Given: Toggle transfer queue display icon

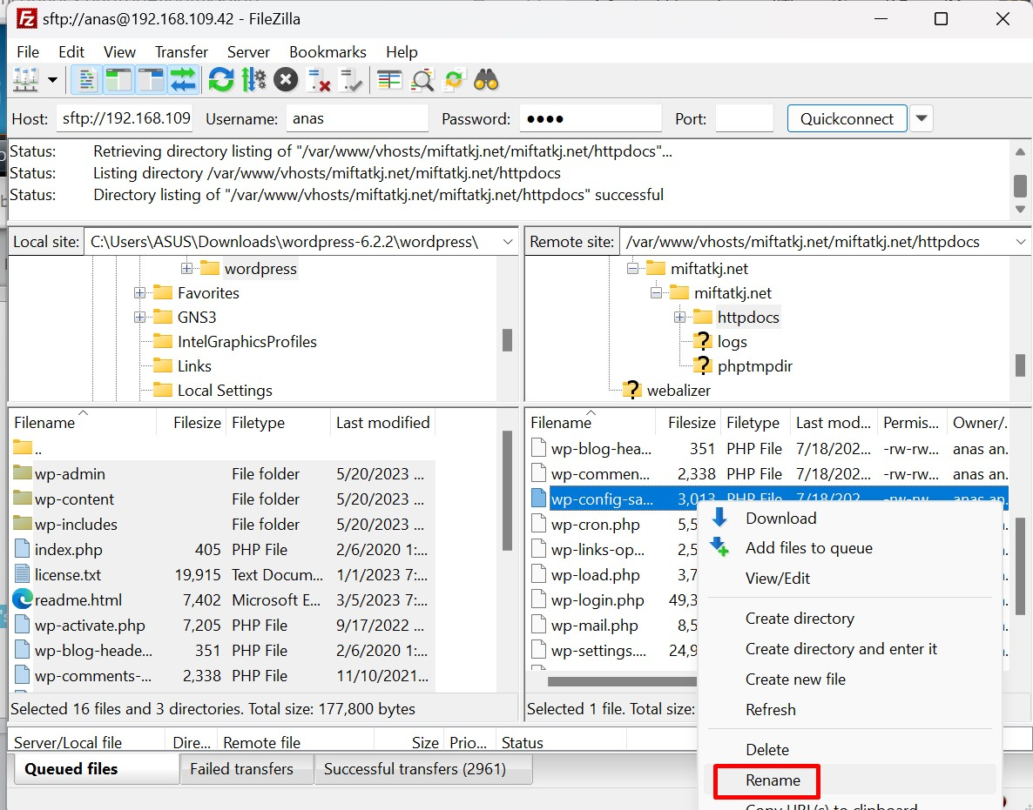Looking at the screenshot, I should pyautogui.click(x=183, y=80).
